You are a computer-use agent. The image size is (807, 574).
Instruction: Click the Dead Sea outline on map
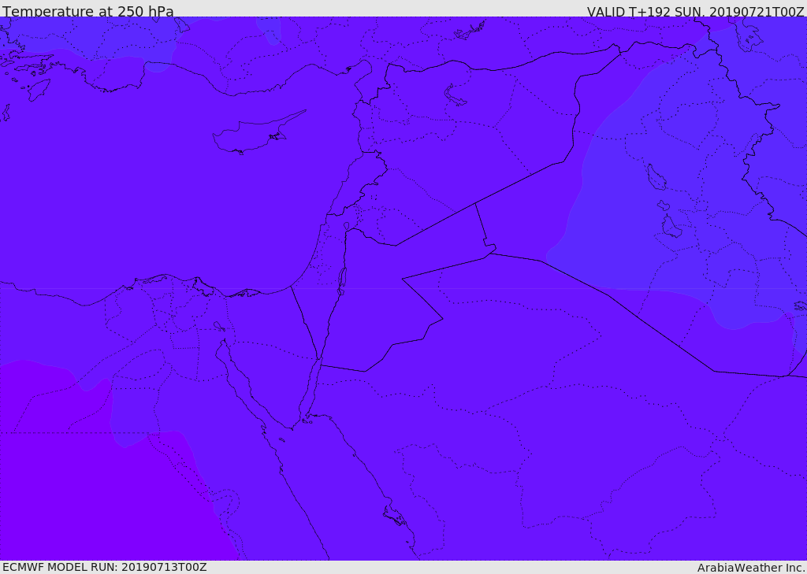click(341, 281)
